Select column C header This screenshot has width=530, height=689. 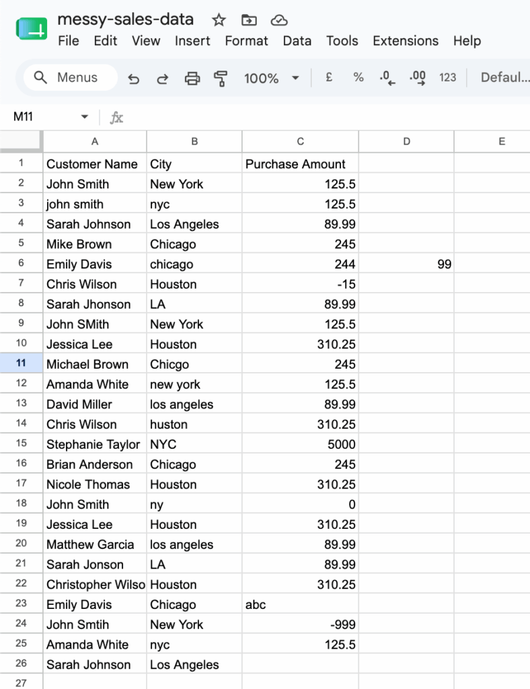click(x=300, y=141)
